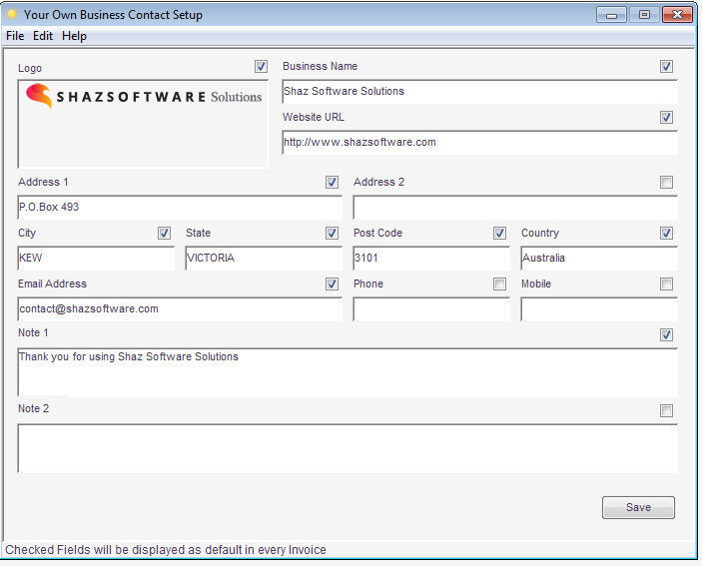Select the Note 2 text area
702x566 pixels.
pyautogui.click(x=348, y=448)
